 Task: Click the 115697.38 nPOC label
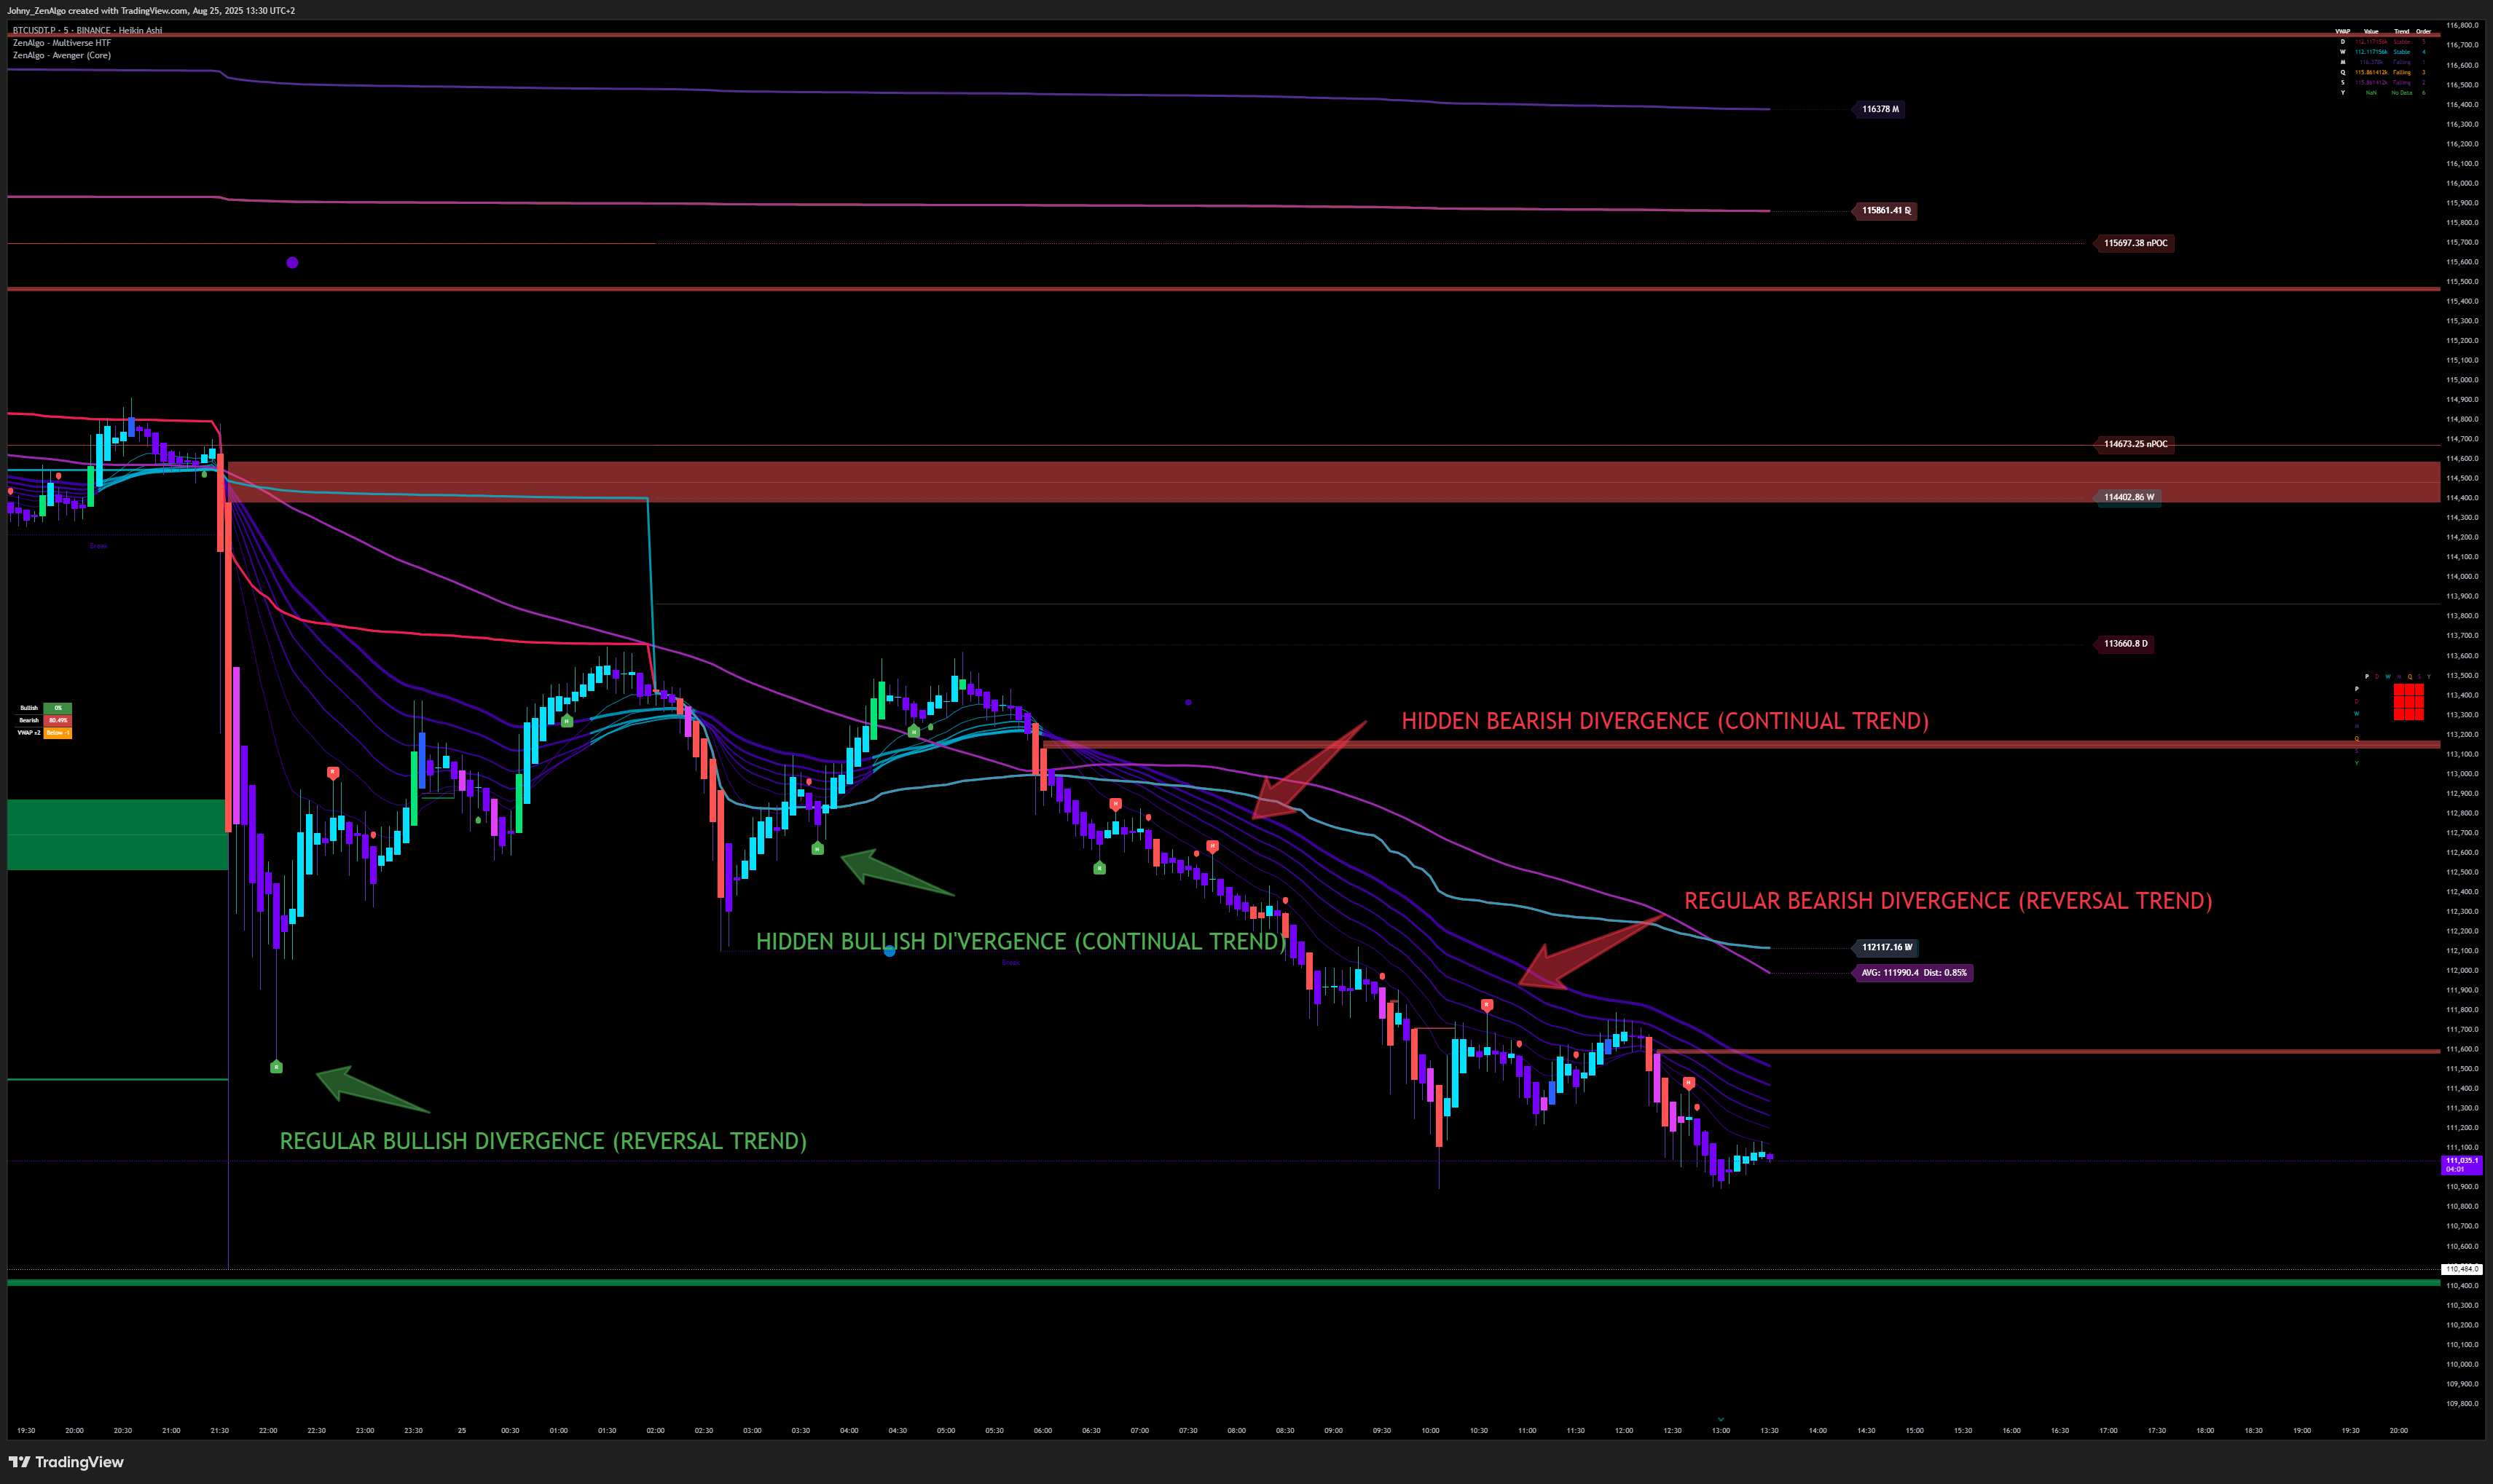coord(2134,243)
